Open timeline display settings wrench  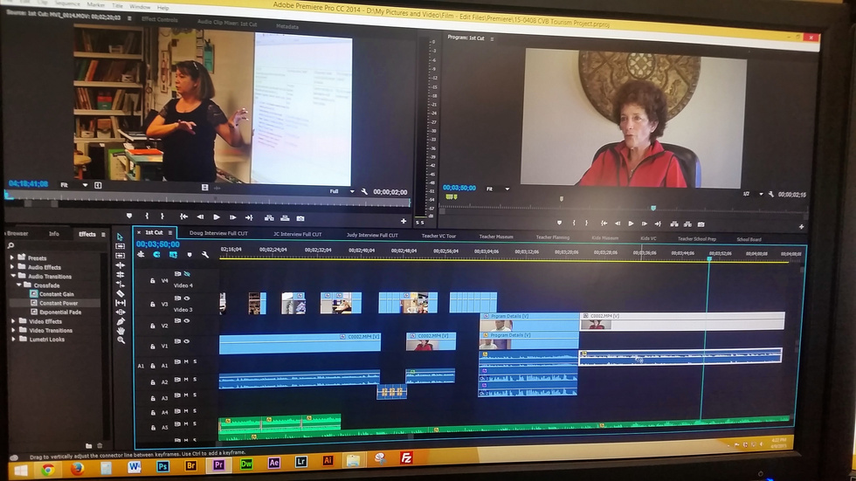tap(204, 255)
